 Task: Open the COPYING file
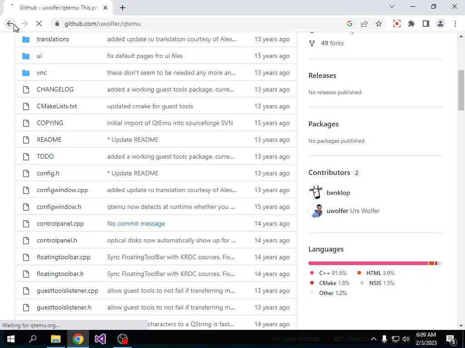(x=50, y=123)
